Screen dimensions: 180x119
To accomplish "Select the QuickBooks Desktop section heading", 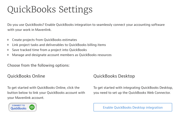I will (x=114, y=76).
